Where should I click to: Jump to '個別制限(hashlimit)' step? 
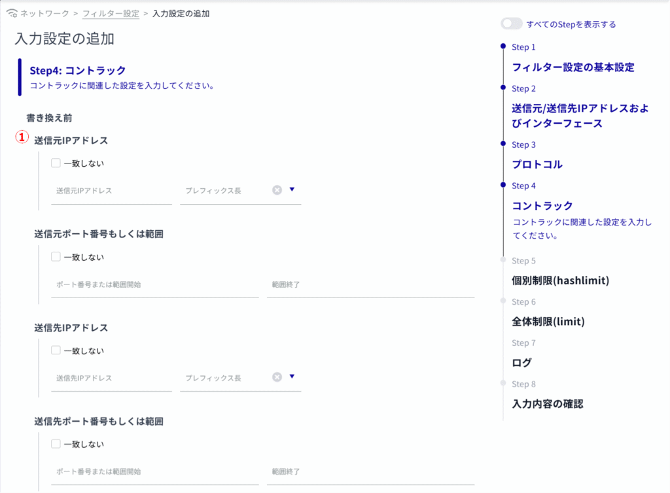click(560, 280)
